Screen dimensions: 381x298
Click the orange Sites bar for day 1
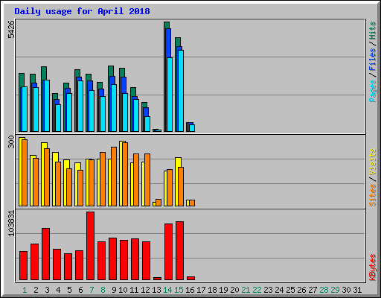click(25, 173)
